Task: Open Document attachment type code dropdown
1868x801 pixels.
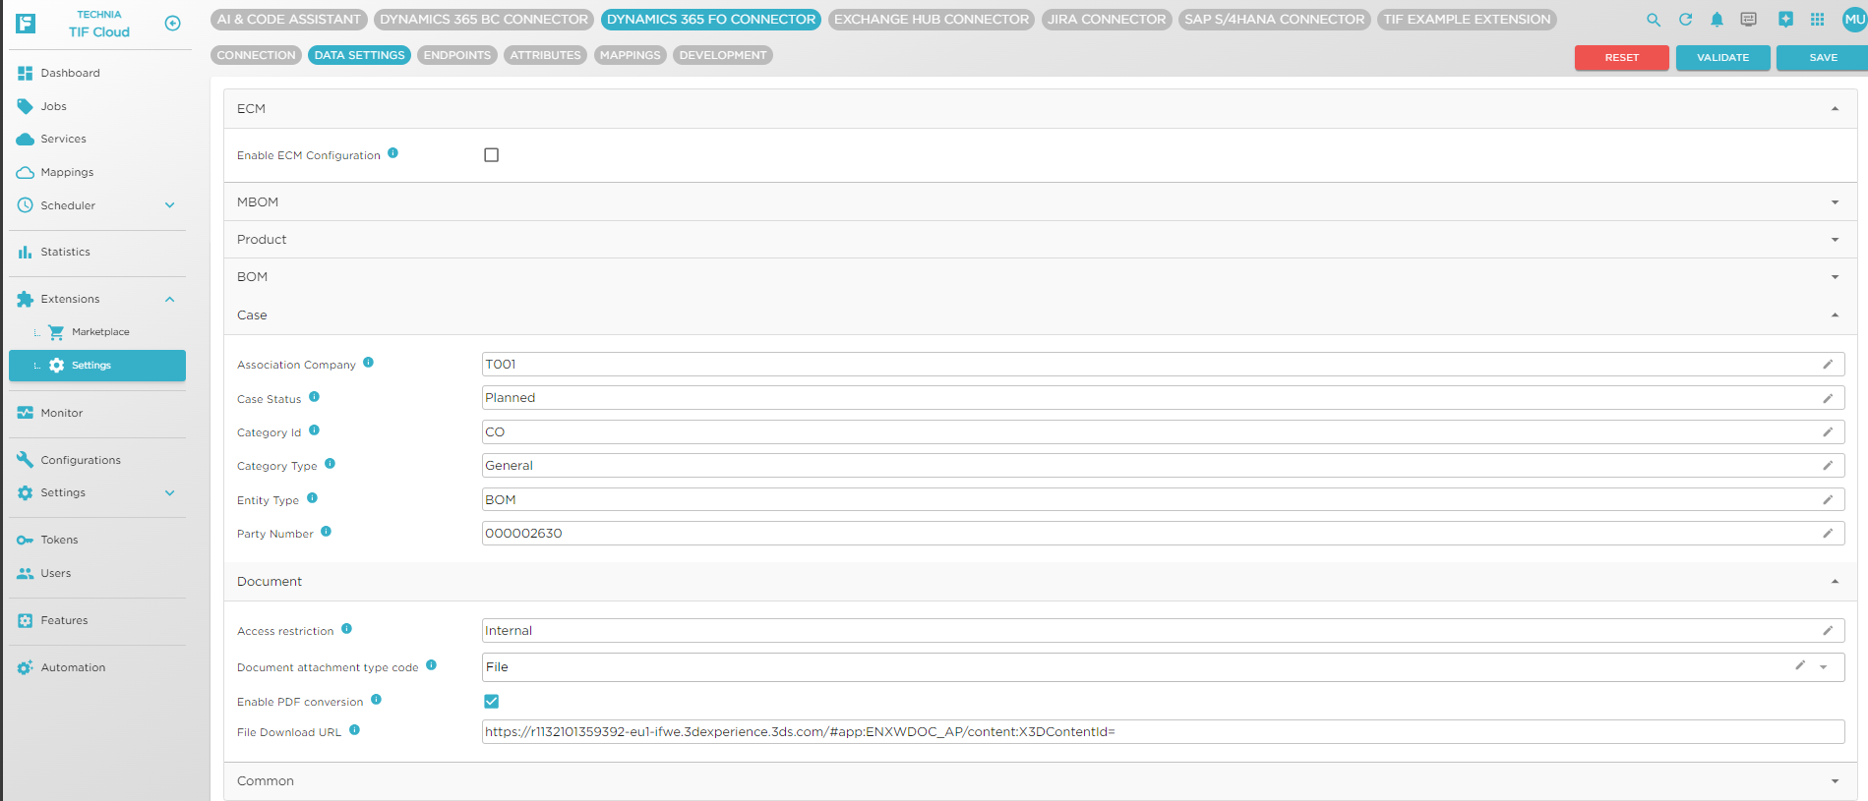Action: coord(1823,667)
